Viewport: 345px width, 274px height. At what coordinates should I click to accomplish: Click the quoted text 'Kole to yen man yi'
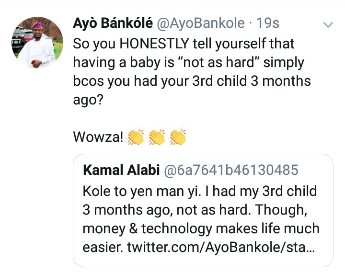(x=142, y=192)
